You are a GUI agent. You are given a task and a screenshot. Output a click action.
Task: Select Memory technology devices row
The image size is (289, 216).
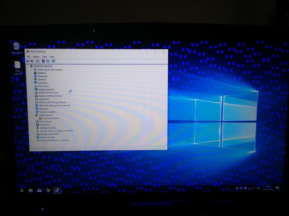(x=52, y=102)
